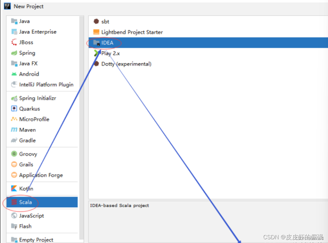Click the Scala red bars icon
This screenshot has width=328, height=243.
click(14, 202)
